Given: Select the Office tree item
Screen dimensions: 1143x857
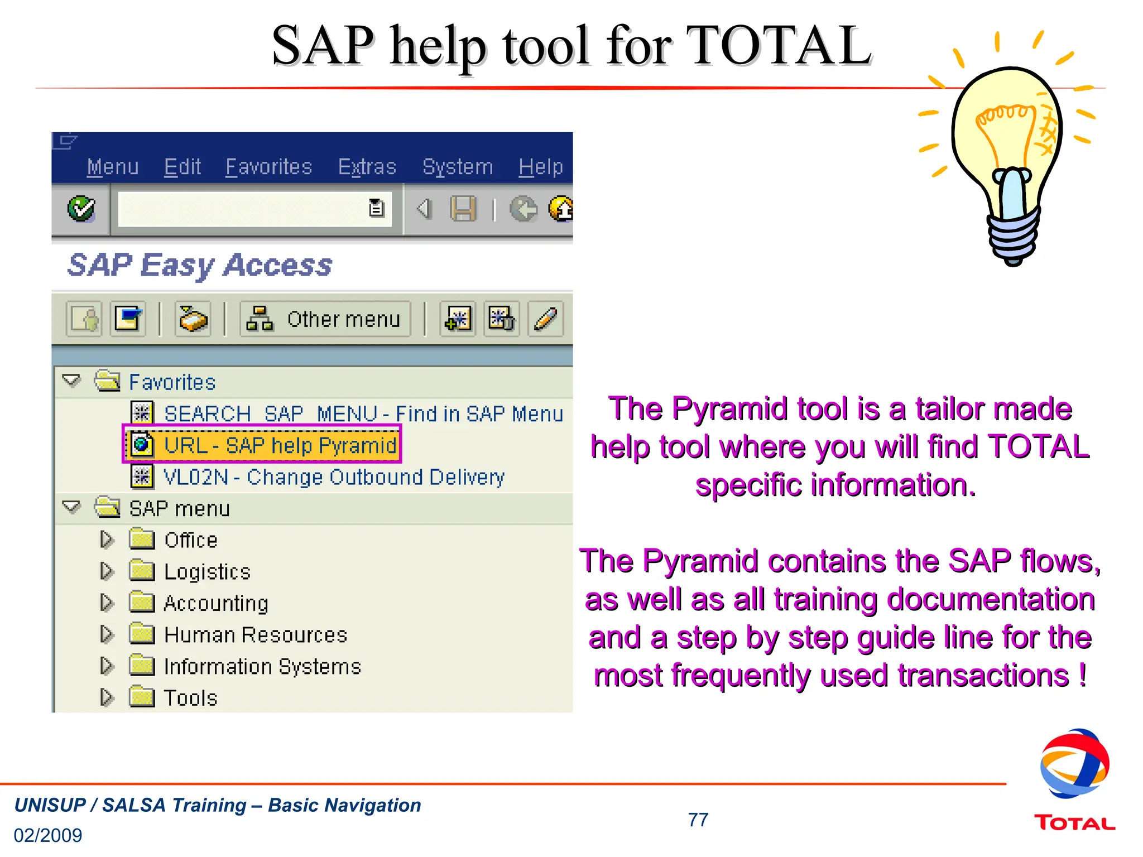Looking at the screenshot, I should tap(191, 540).
